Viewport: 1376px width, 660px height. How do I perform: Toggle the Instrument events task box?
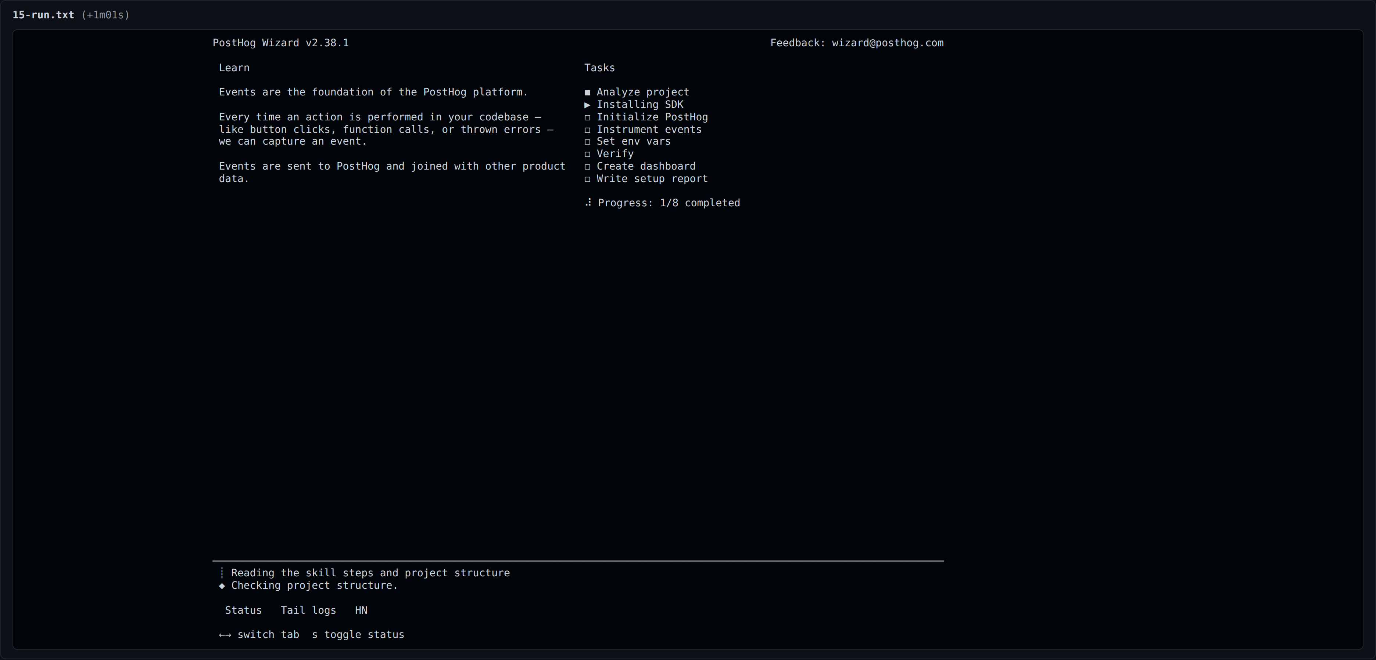pos(587,130)
